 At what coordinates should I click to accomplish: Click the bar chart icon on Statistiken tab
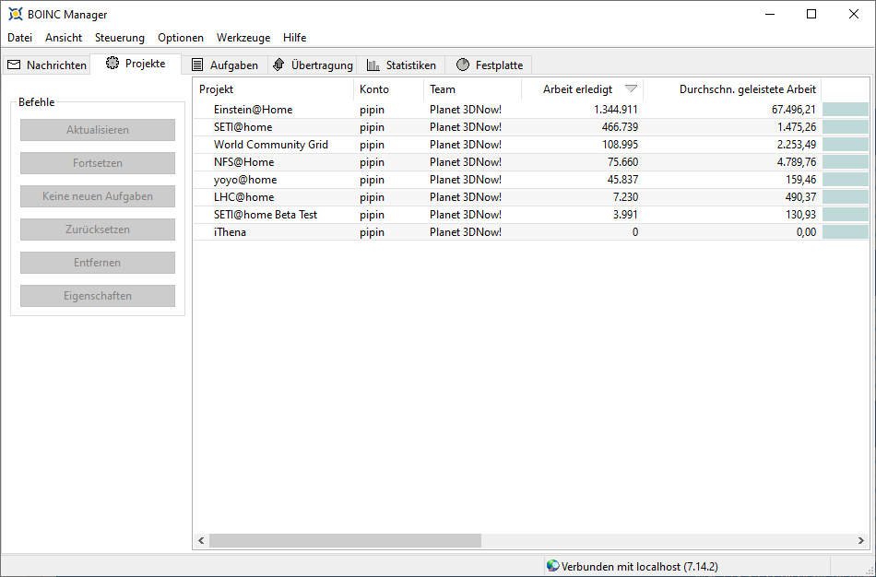click(x=373, y=65)
